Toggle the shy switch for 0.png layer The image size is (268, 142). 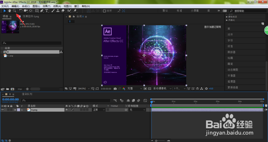pyautogui.click(x=67, y=110)
